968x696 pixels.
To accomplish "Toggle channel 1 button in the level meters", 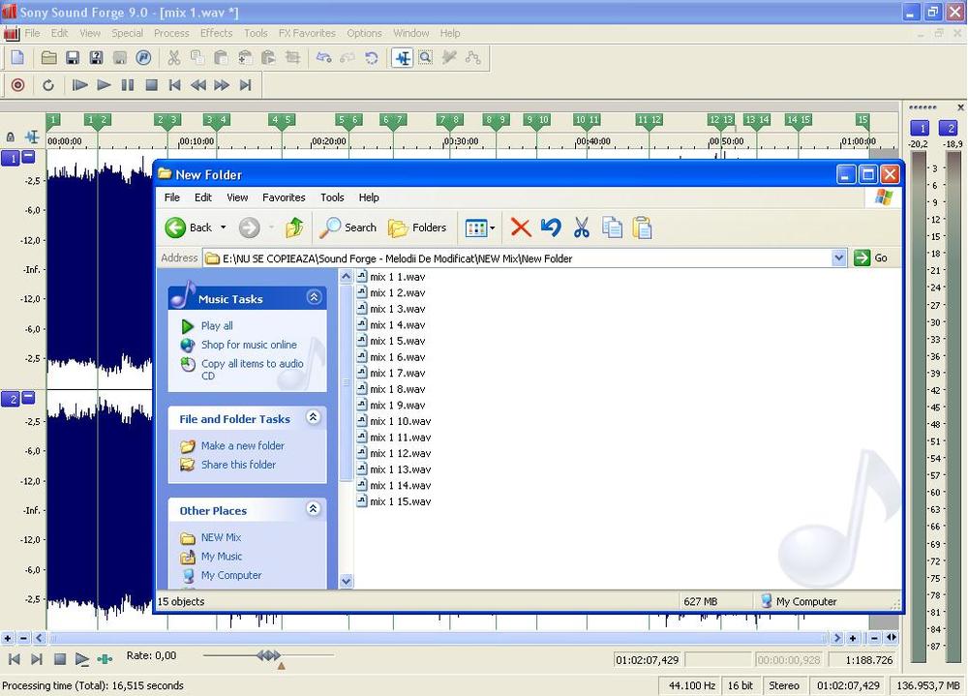I will (920, 129).
